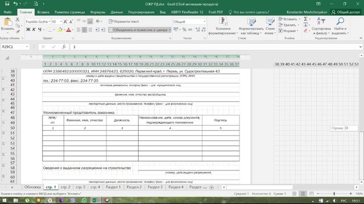Click the decrease decimal icon
This screenshot has width=364, height=204.
(x=204, y=29)
